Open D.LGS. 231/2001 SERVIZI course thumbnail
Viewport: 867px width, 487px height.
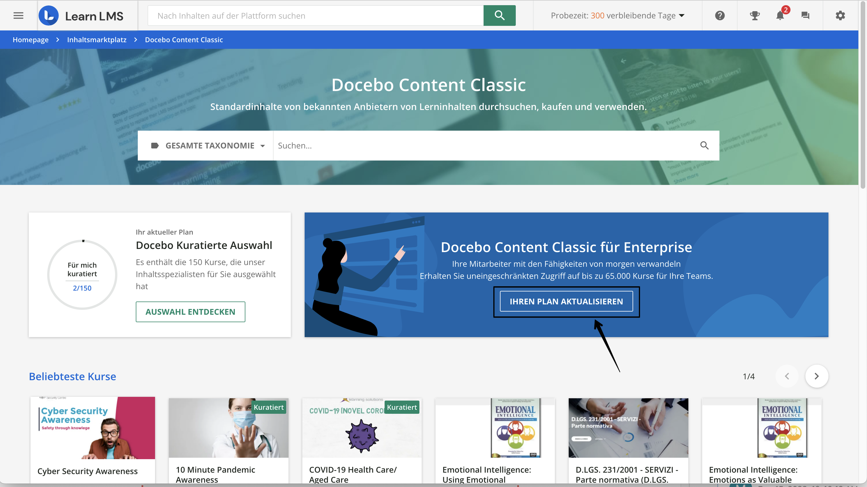628,428
